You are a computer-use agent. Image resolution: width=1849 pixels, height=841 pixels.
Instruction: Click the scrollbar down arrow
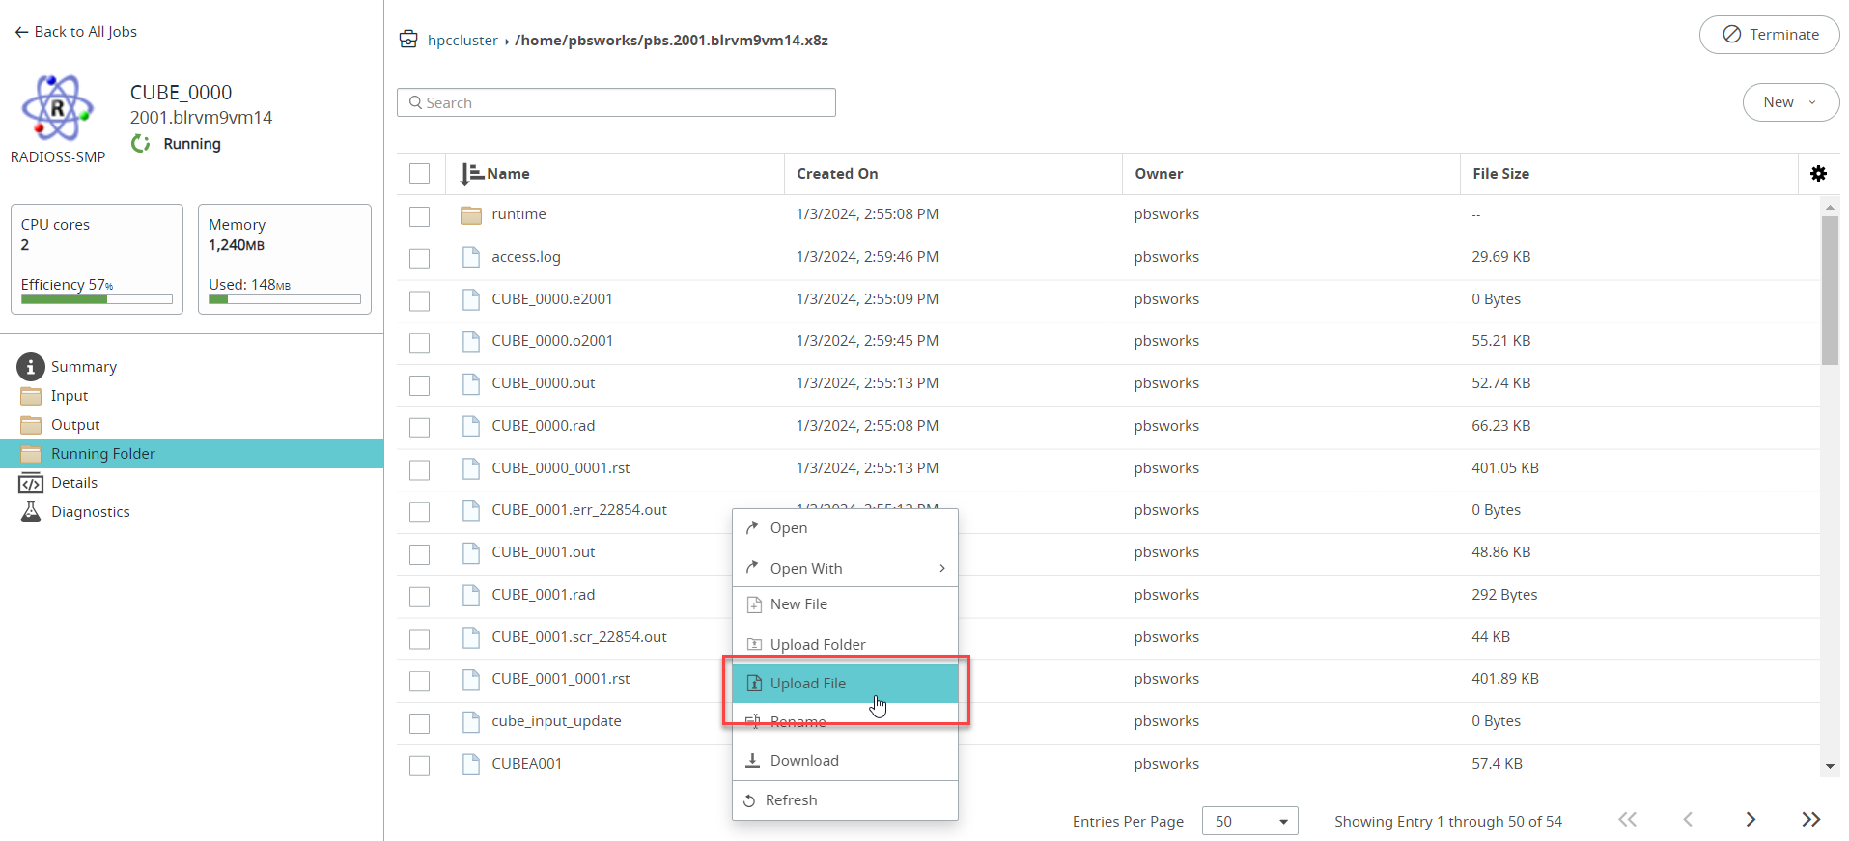click(x=1830, y=767)
